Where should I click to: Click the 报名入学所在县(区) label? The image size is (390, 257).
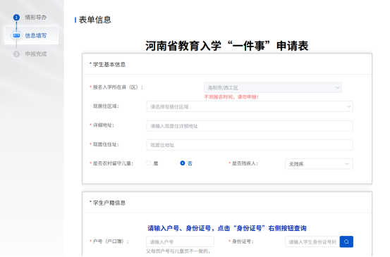118,87
